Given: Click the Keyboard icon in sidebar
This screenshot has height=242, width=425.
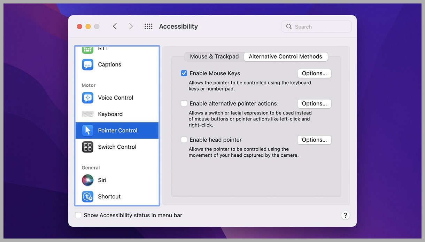Looking at the screenshot, I should point(88,114).
